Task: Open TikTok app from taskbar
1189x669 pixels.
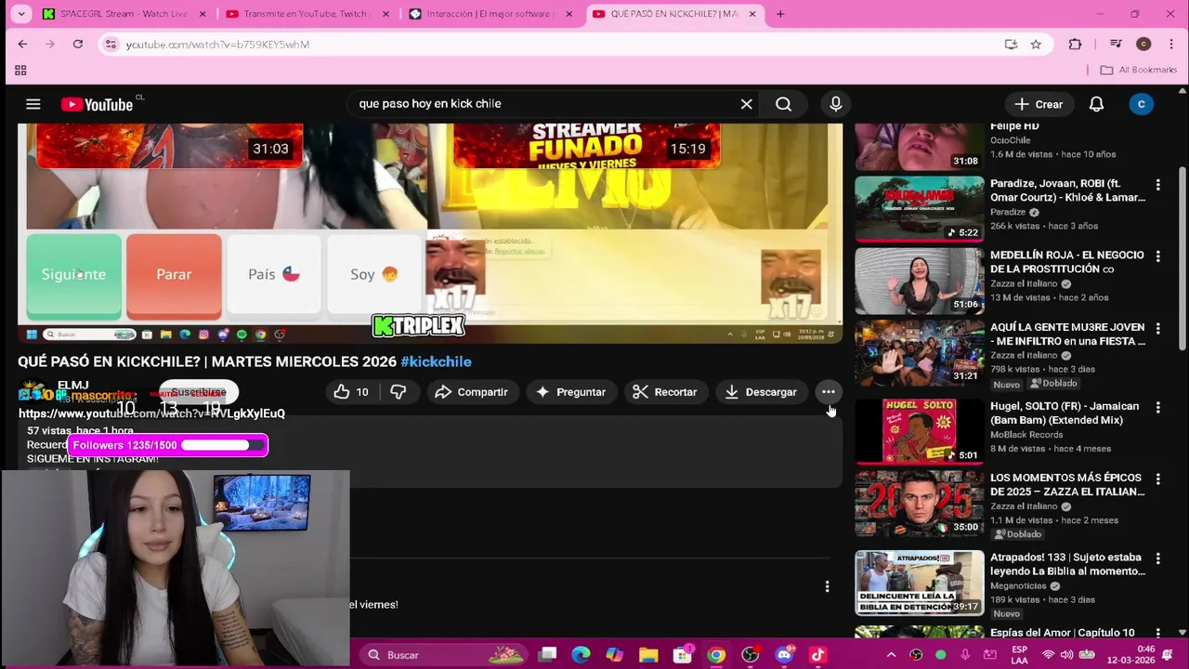Action: click(x=817, y=655)
